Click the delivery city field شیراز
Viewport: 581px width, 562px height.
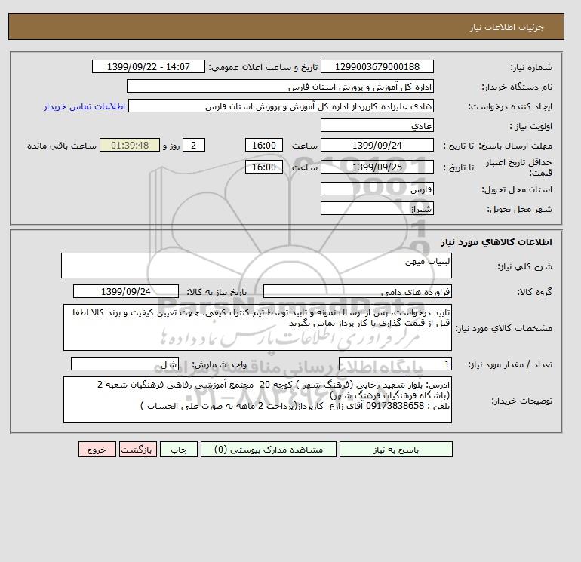(x=377, y=208)
